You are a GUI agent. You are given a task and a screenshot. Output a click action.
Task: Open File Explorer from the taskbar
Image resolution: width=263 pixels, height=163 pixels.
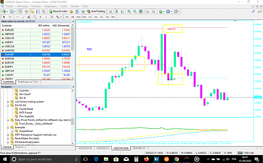tap(106, 159)
